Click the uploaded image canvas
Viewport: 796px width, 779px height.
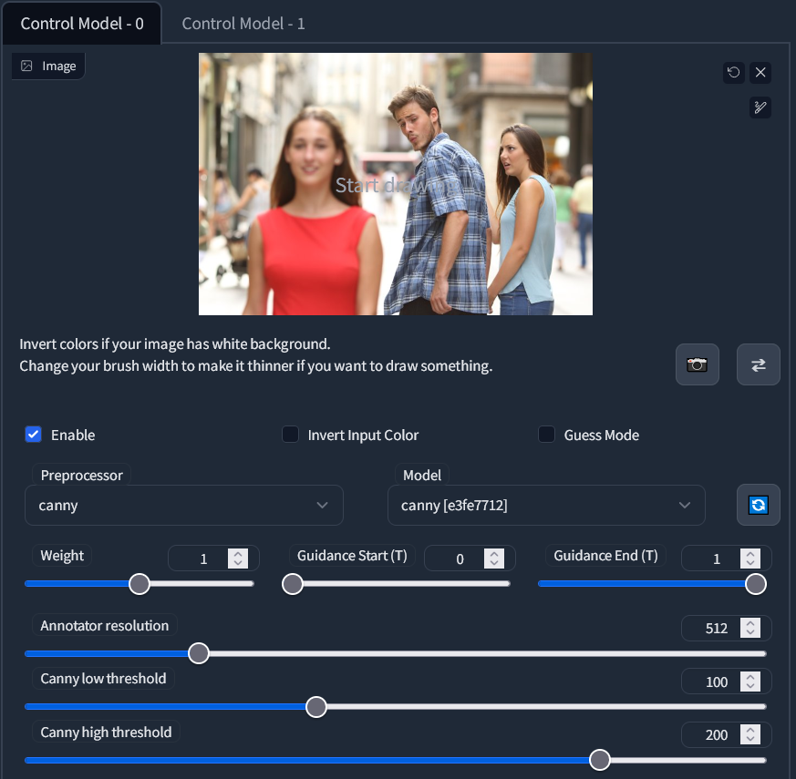pyautogui.click(x=395, y=184)
